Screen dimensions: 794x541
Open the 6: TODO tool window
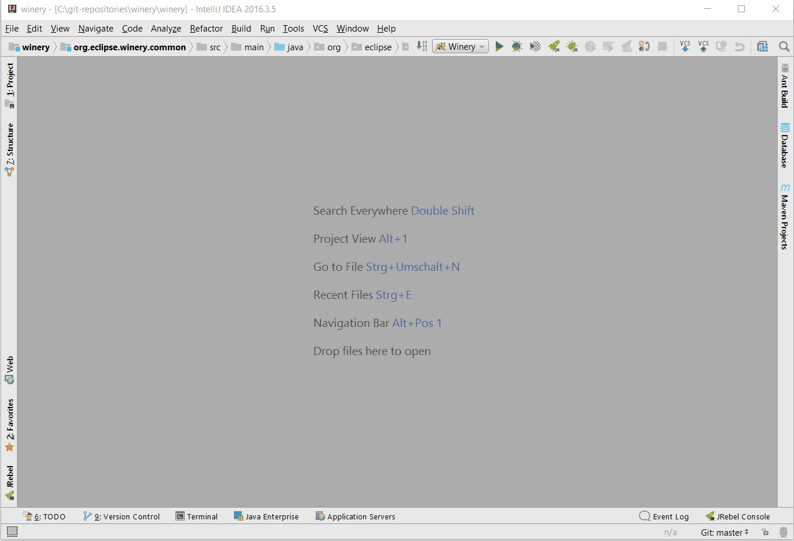(44, 516)
